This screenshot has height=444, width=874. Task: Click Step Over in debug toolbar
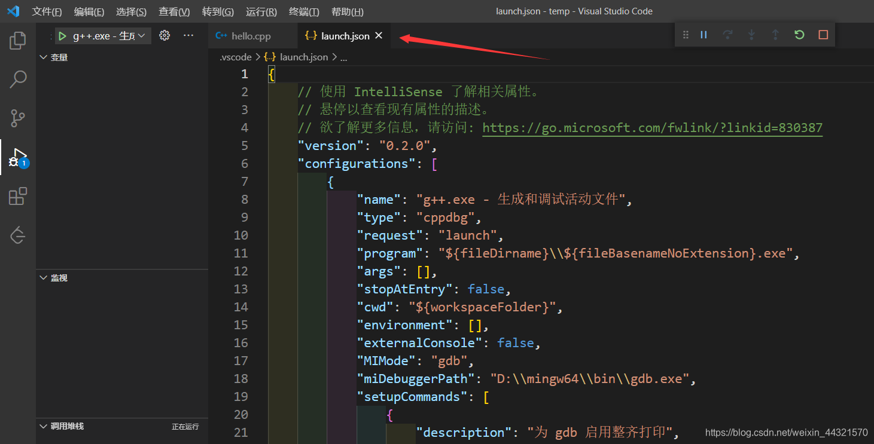[x=727, y=35]
